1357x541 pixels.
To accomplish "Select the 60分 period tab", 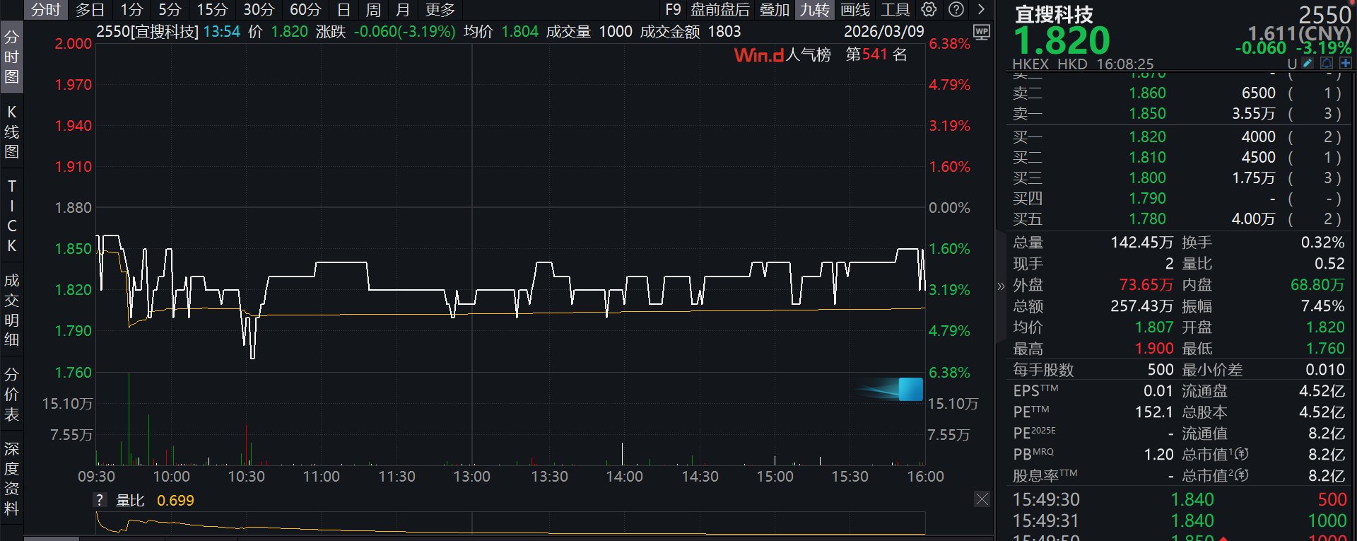I will click(x=305, y=9).
